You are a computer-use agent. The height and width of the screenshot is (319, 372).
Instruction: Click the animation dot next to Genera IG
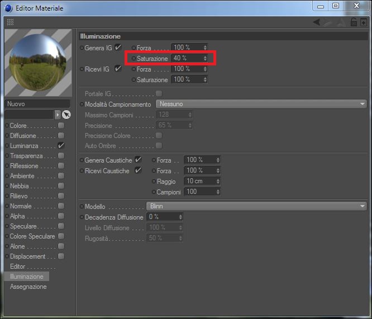pos(82,48)
